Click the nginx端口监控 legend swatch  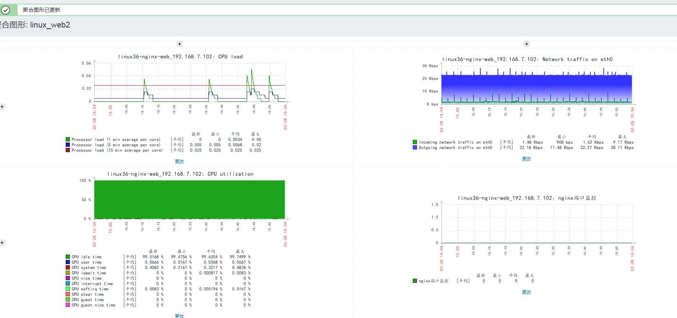415,281
